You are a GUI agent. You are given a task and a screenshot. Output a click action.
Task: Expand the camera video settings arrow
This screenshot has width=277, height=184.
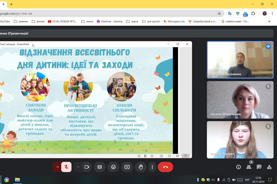pos(78,167)
